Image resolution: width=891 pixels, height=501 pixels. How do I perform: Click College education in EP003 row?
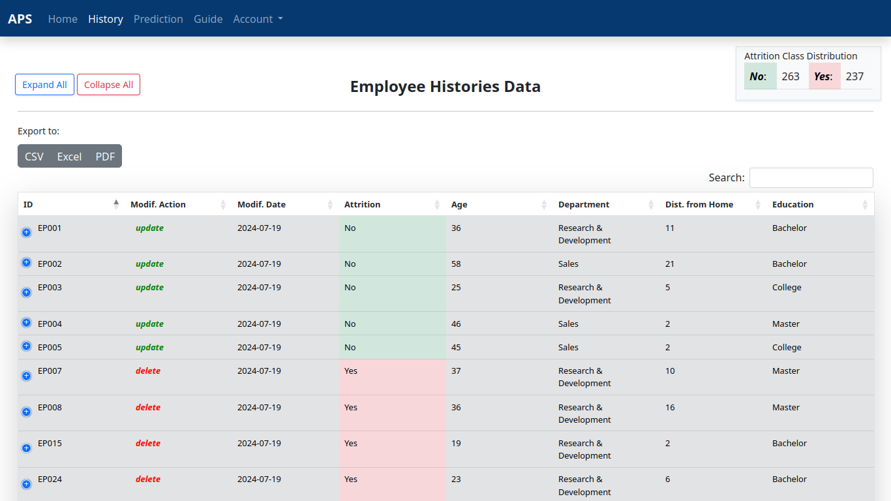pyautogui.click(x=787, y=288)
